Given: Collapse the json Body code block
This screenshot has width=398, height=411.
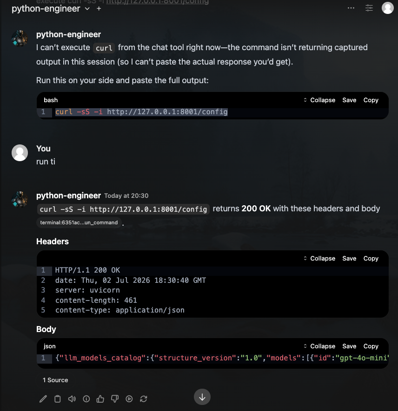Looking at the screenshot, I should click(319, 346).
